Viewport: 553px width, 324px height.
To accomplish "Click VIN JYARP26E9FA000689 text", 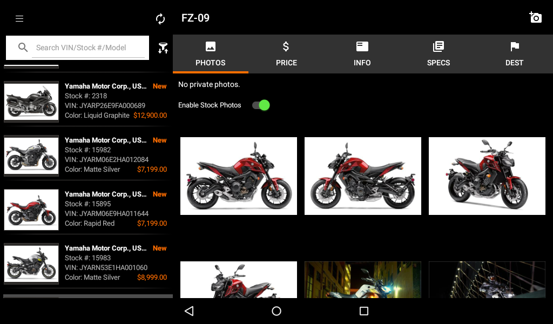I will coord(105,105).
